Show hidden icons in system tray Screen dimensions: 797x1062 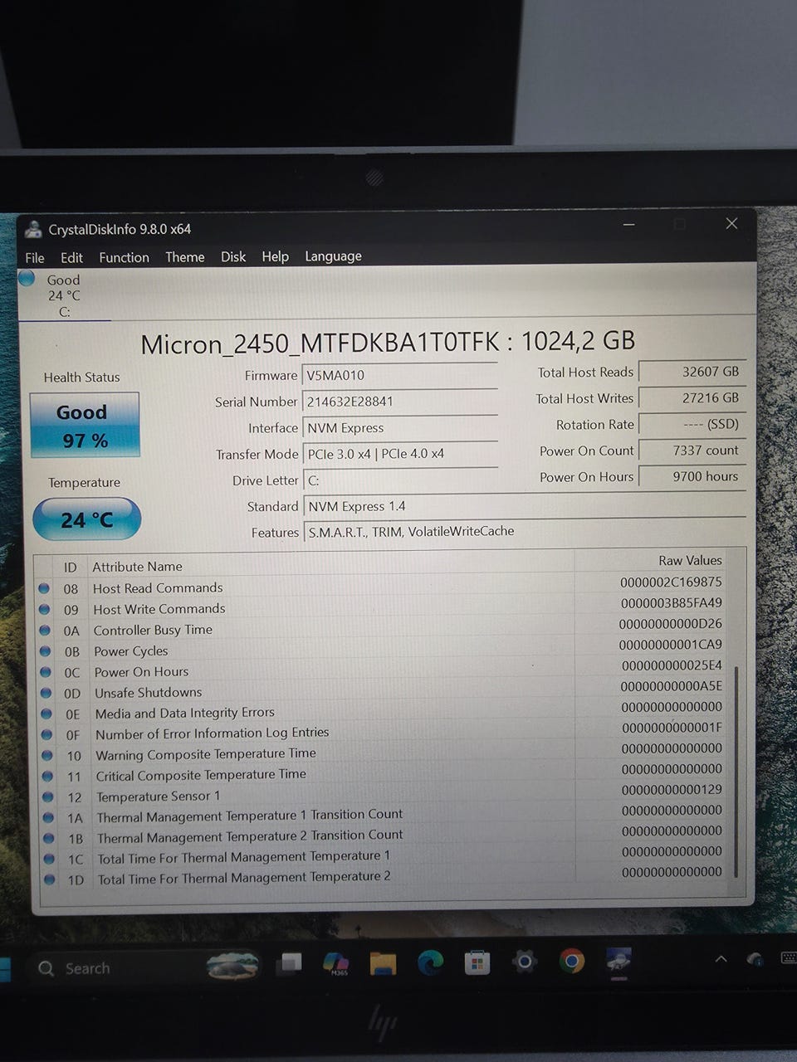[721, 959]
